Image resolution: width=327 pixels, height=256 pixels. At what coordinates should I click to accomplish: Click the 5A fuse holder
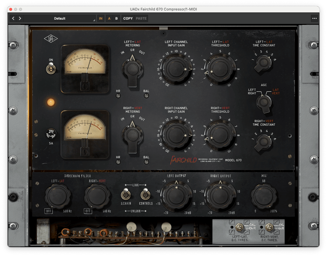coord(51,134)
